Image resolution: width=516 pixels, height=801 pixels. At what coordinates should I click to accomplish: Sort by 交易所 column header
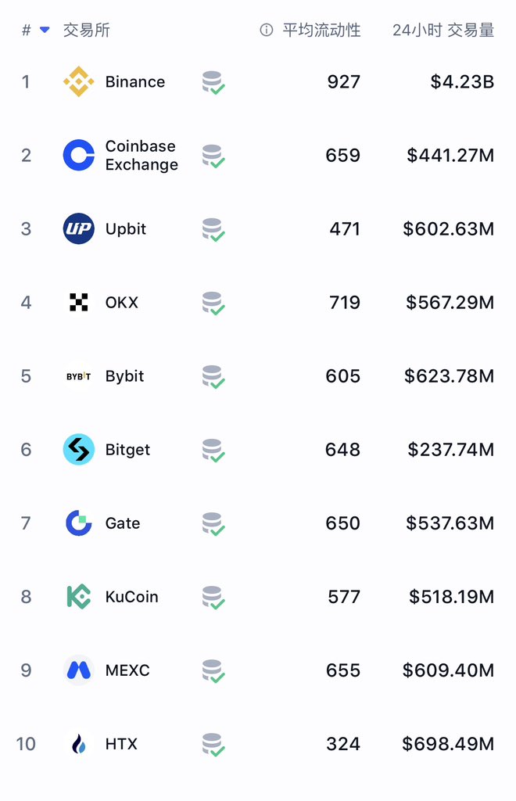click(86, 31)
